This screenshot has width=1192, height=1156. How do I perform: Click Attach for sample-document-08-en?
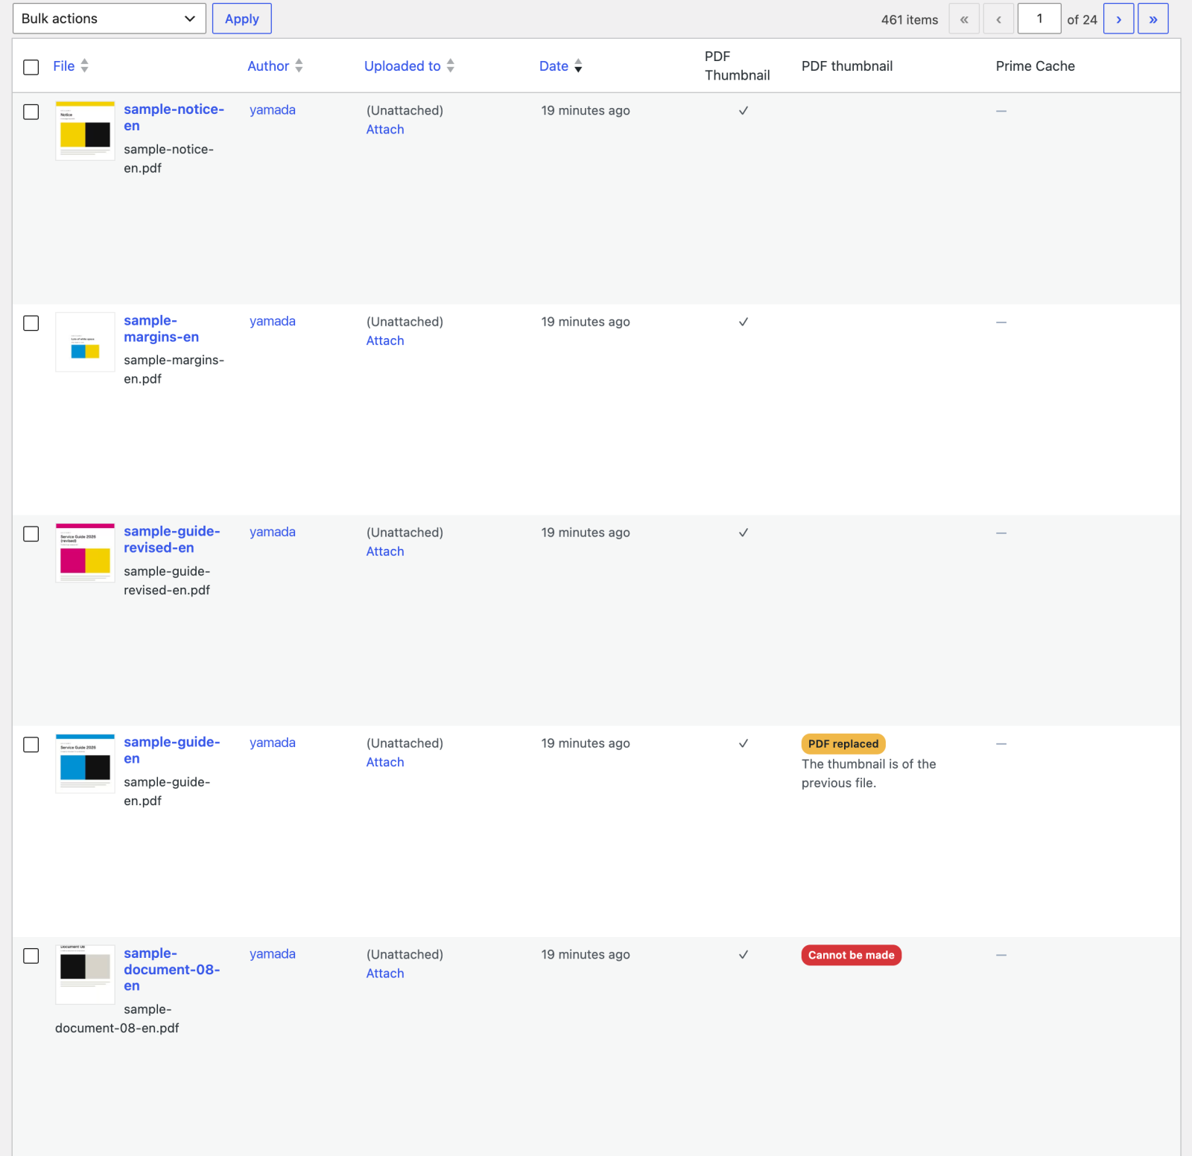385,973
